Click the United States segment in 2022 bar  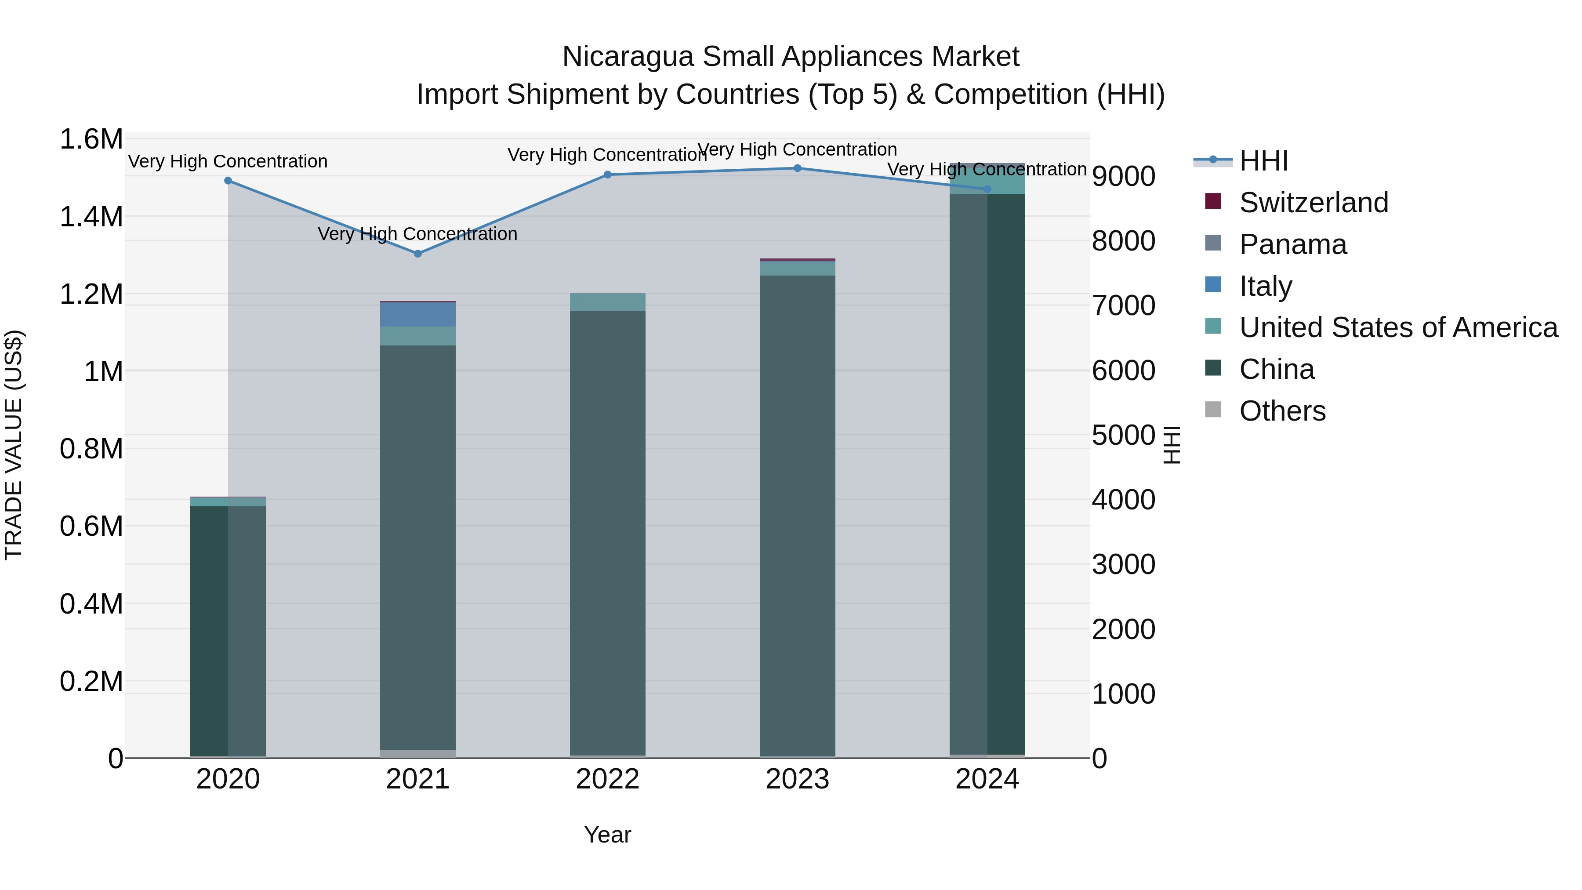(607, 302)
